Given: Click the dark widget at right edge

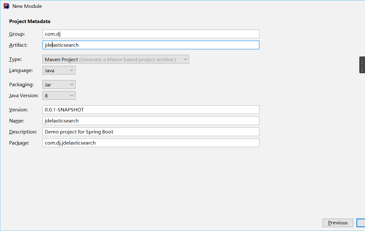Looking at the screenshot, I should 362,65.
